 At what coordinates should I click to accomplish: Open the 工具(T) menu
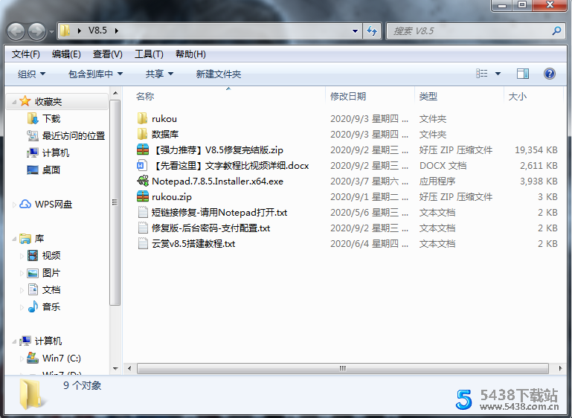point(149,54)
